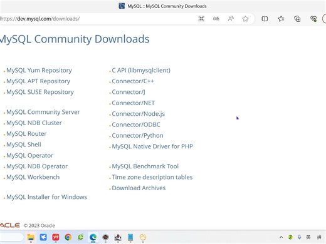Open Connector/ODBC link

(136, 125)
